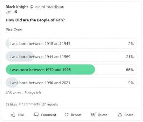Click the Quote button label
Image resolution: width=143 pixels, height=122 pixels.
pos(102,115)
